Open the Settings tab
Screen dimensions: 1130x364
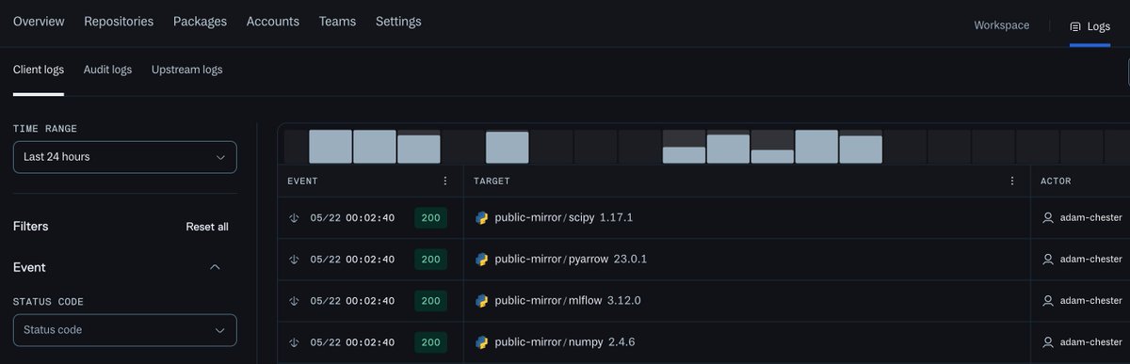[x=398, y=22]
